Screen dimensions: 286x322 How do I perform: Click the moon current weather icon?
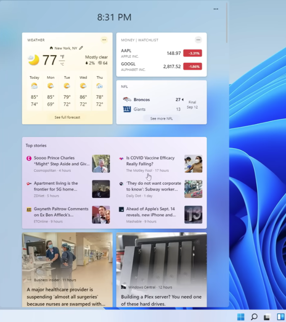pos(33,60)
